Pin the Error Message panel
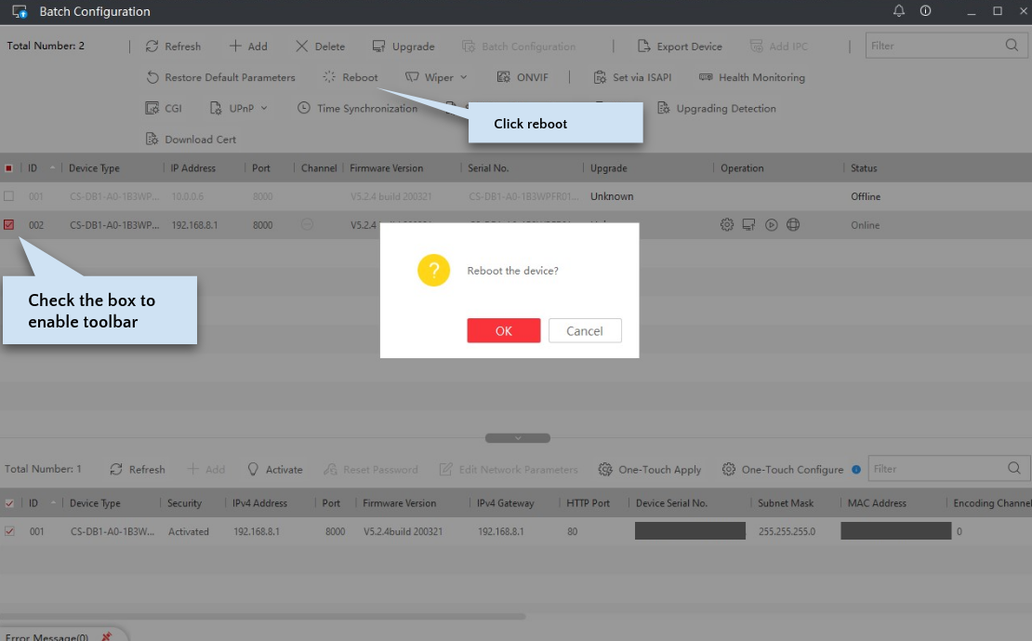The height and width of the screenshot is (641, 1032). 106,636
